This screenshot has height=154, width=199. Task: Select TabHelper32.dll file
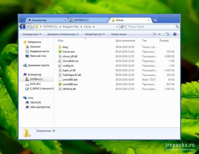[x=72, y=75]
